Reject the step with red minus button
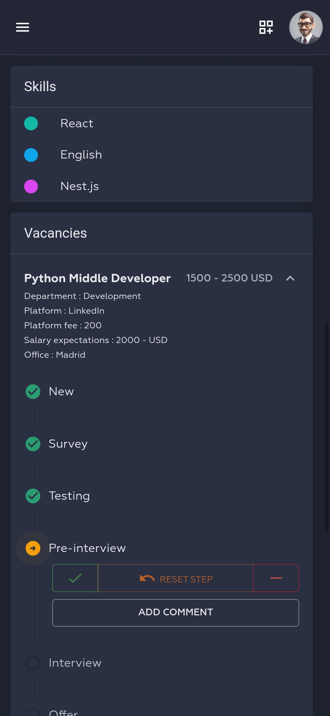The height and width of the screenshot is (716, 330). 276,578
